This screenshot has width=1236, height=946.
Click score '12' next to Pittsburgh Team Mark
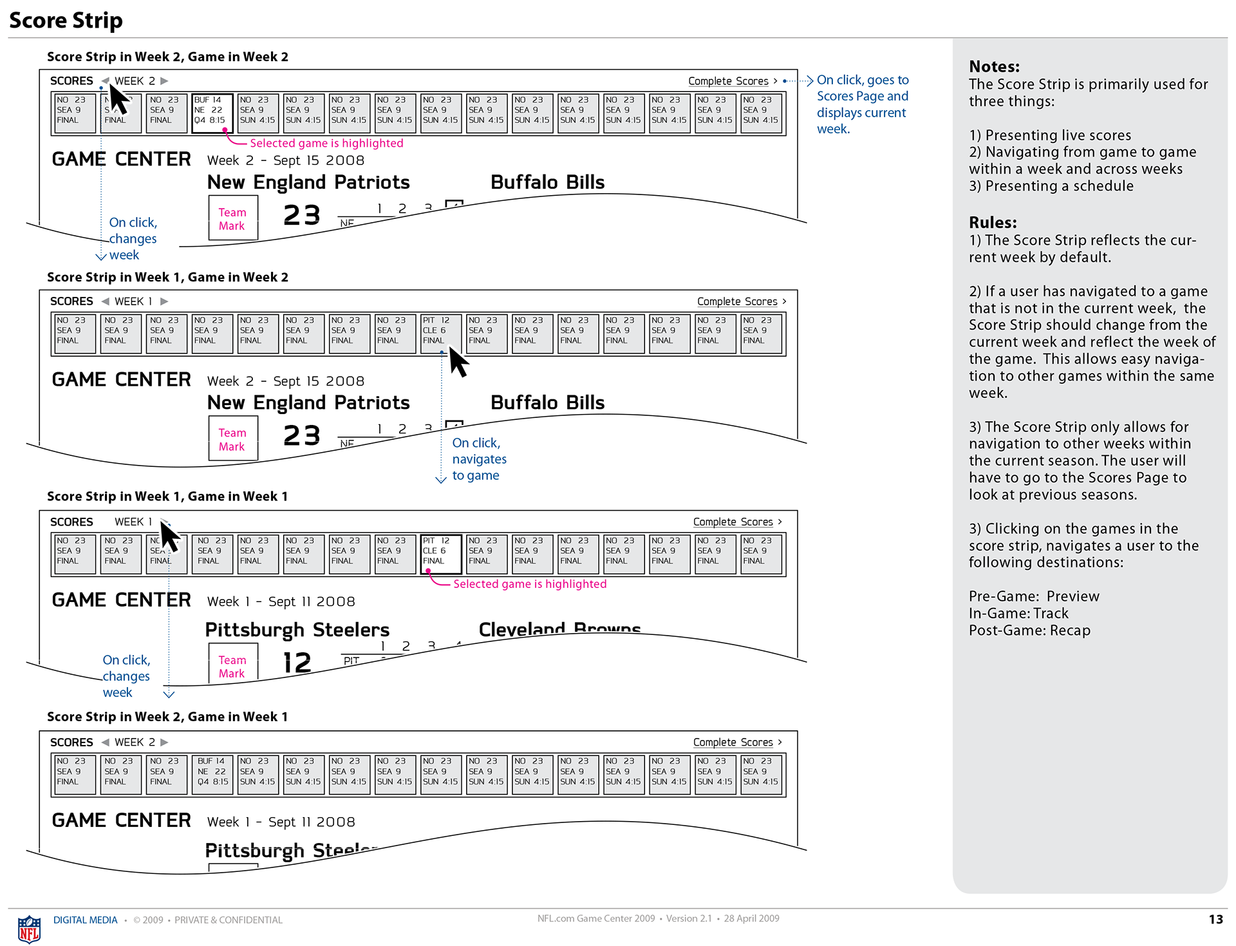point(297,663)
